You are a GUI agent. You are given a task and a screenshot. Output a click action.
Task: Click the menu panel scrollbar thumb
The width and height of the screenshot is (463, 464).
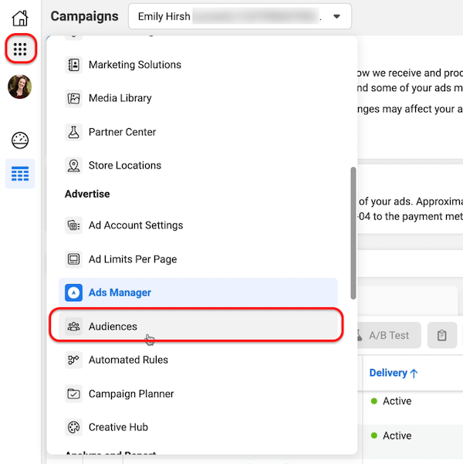(353, 233)
